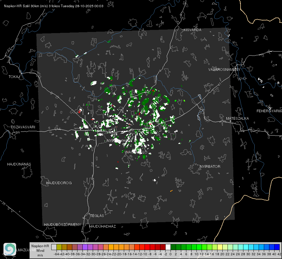Click the white swatch in the wind legend

[x=168, y=247]
